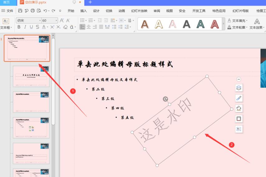
Task: Toggle bold formatting
Action: coord(19,27)
